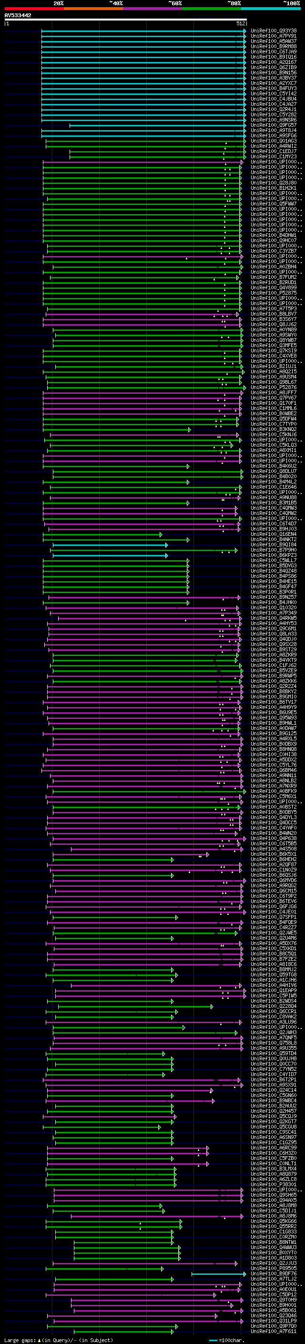
Task: Click the AV533442 query sequence label
Action: (x=18, y=16)
